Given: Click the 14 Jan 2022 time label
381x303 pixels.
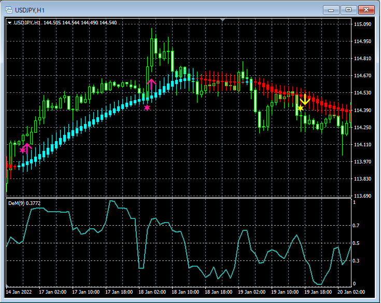Looking at the screenshot, I should pos(19,292).
